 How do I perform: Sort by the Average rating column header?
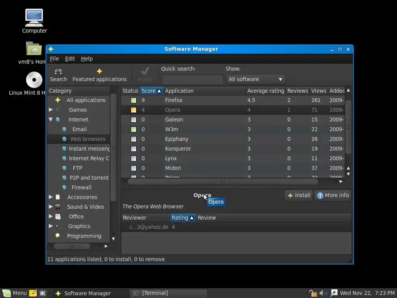[x=266, y=91]
